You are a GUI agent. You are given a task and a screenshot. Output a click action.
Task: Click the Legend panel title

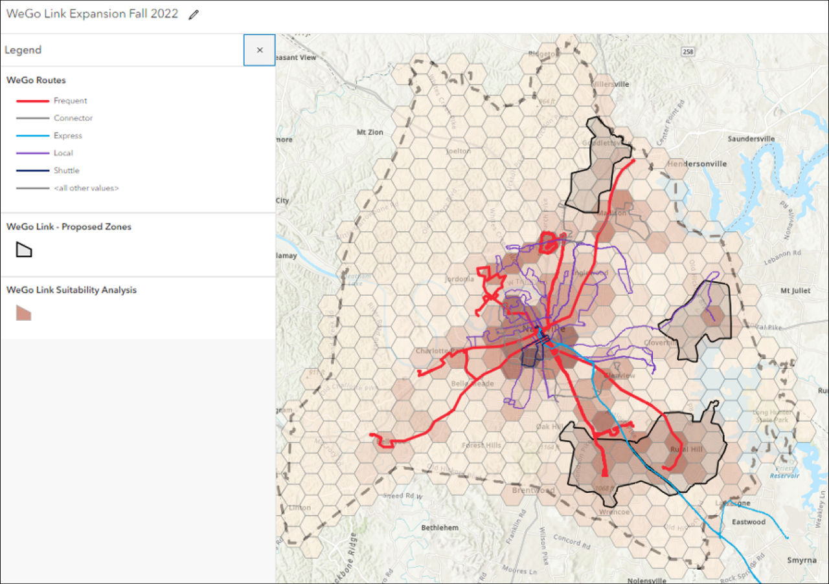point(23,50)
